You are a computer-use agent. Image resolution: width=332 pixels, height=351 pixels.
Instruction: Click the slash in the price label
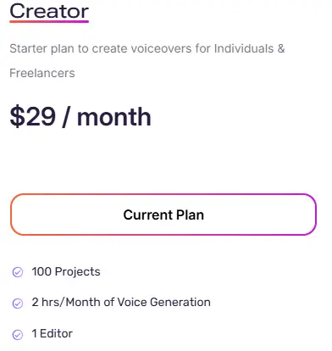[66, 117]
